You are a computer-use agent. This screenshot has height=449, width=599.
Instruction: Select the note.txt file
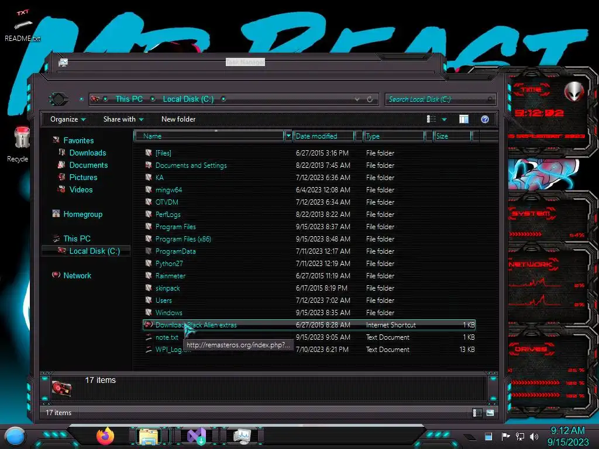(x=167, y=337)
